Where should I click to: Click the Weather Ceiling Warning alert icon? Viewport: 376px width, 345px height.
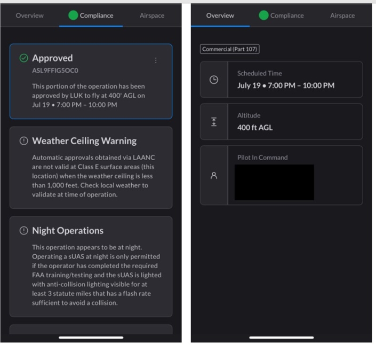[24, 141]
